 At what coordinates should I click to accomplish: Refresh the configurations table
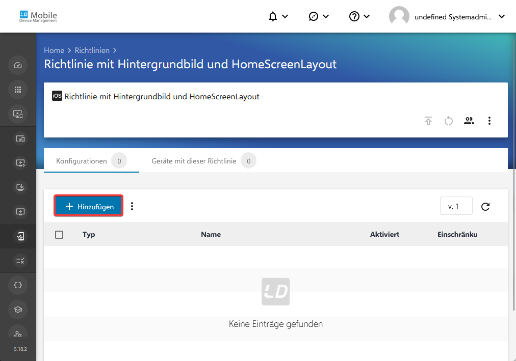tap(485, 206)
